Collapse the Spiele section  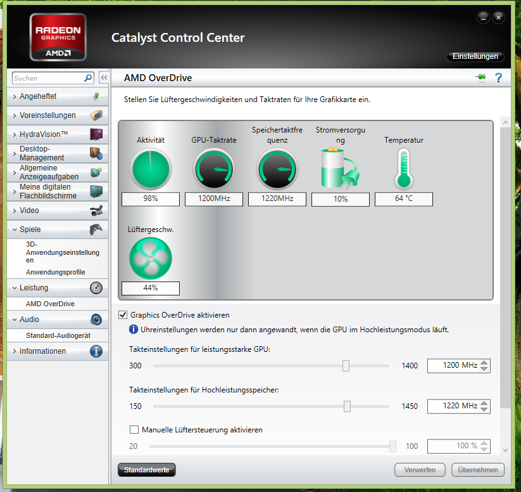15,230
